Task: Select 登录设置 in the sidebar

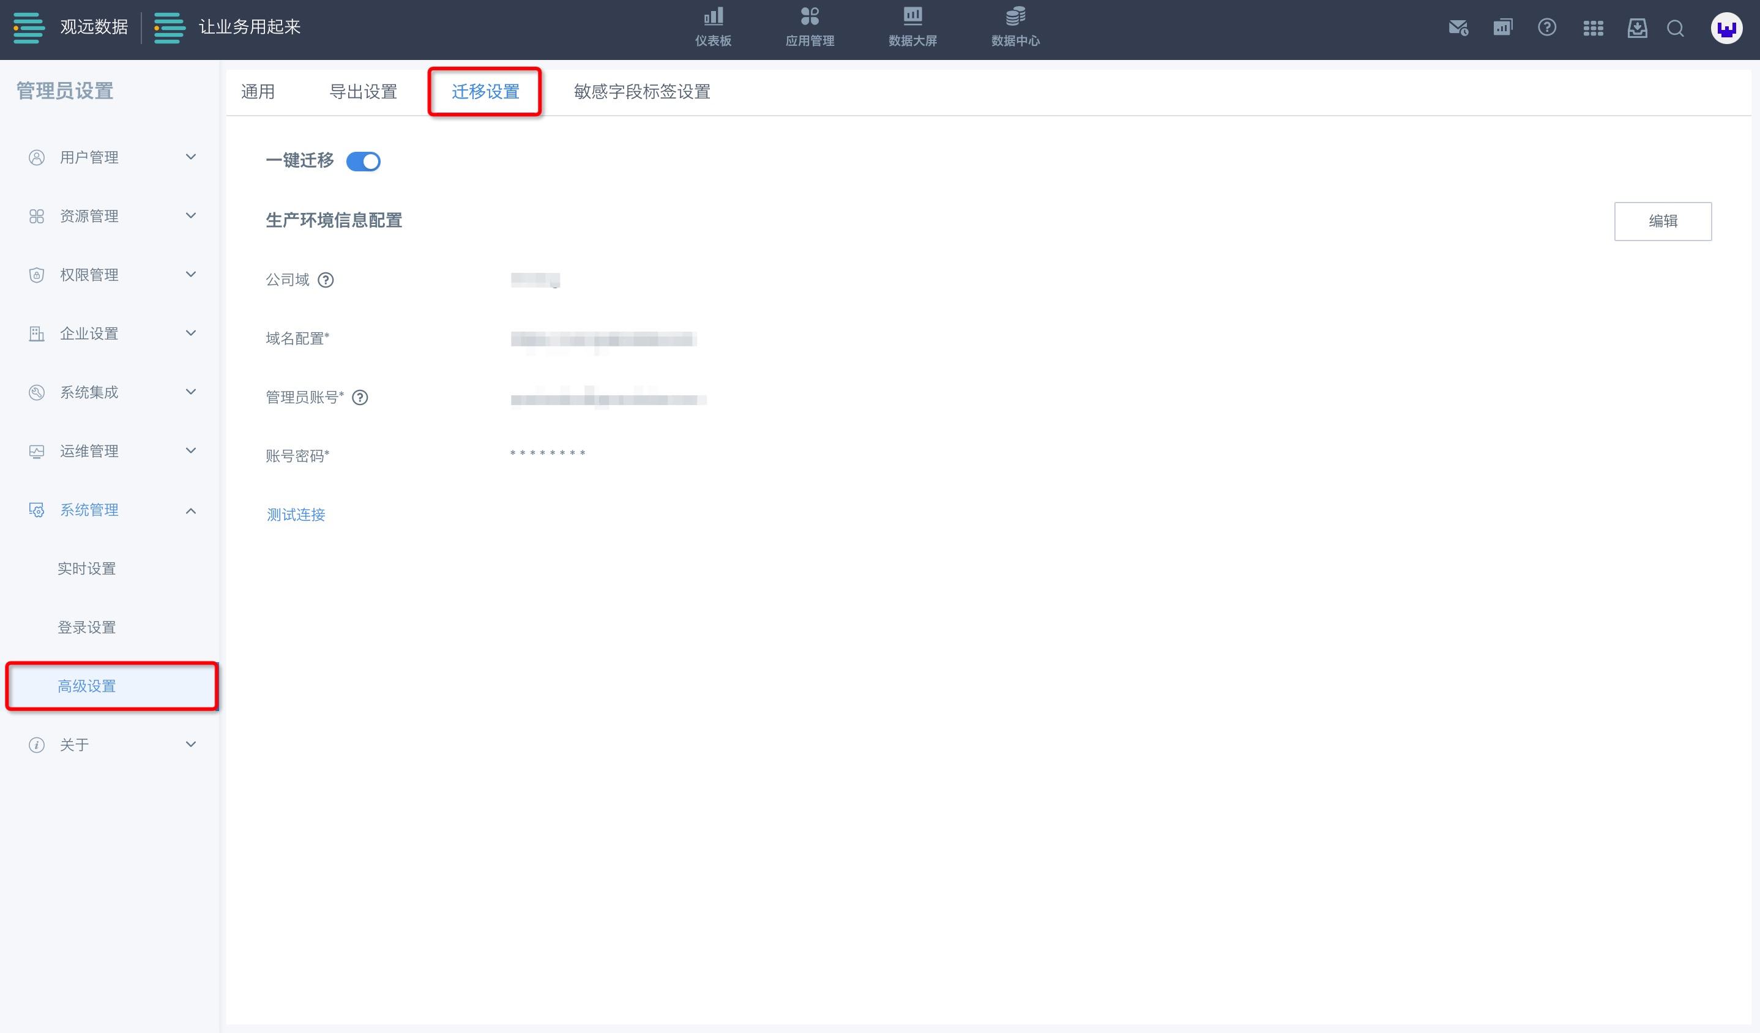Action: [87, 627]
